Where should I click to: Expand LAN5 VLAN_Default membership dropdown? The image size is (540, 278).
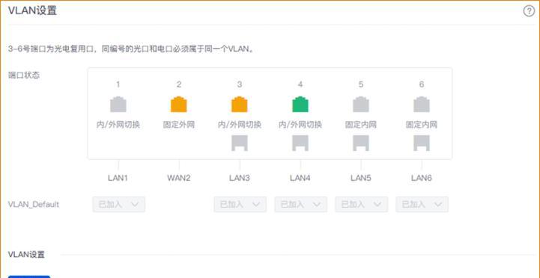[x=361, y=205]
